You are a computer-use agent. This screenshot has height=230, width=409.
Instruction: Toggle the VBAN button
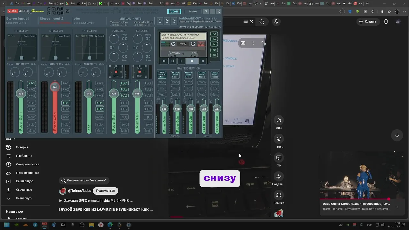(x=174, y=11)
